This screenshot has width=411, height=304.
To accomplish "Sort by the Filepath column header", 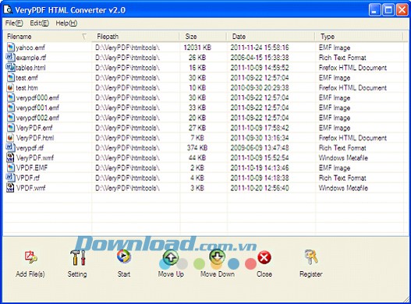I will point(136,36).
